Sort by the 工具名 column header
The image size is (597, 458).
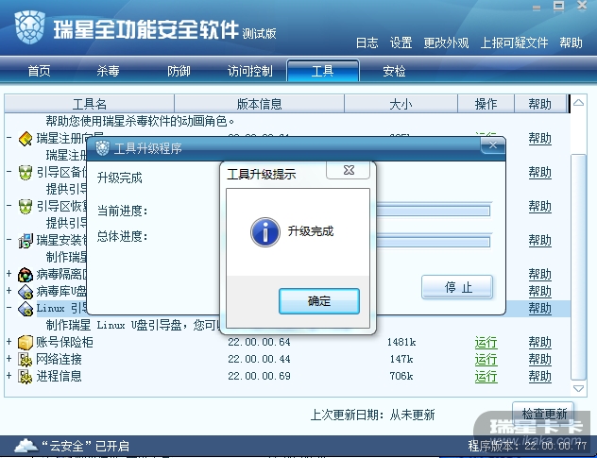[x=90, y=104]
